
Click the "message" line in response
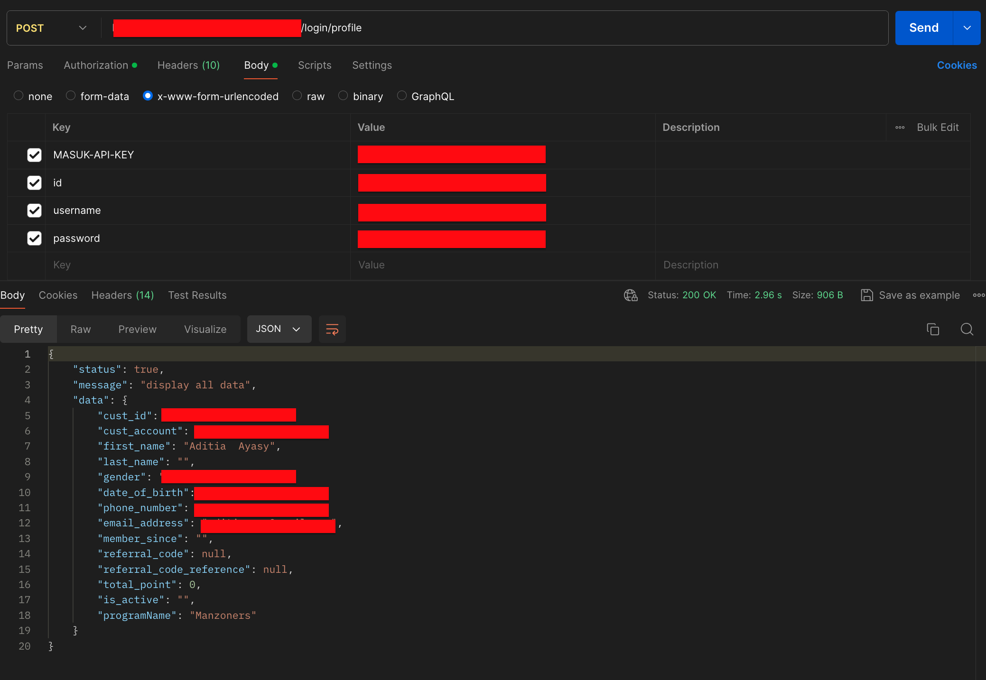coord(164,385)
